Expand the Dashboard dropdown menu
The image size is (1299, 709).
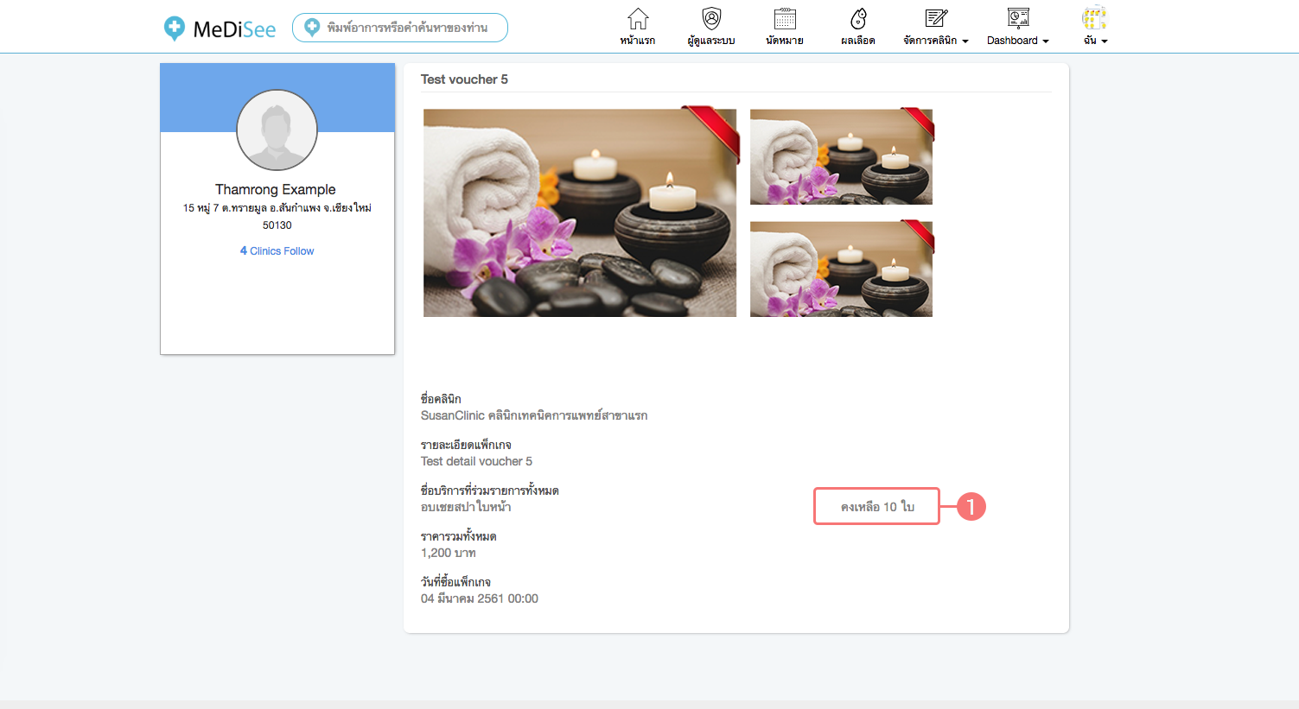pyautogui.click(x=1018, y=41)
